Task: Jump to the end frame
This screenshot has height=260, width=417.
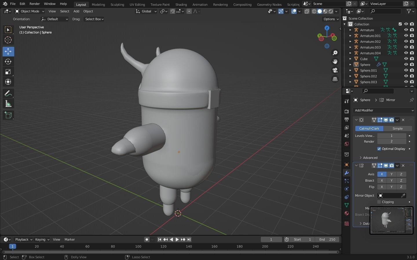Action: click(189, 239)
